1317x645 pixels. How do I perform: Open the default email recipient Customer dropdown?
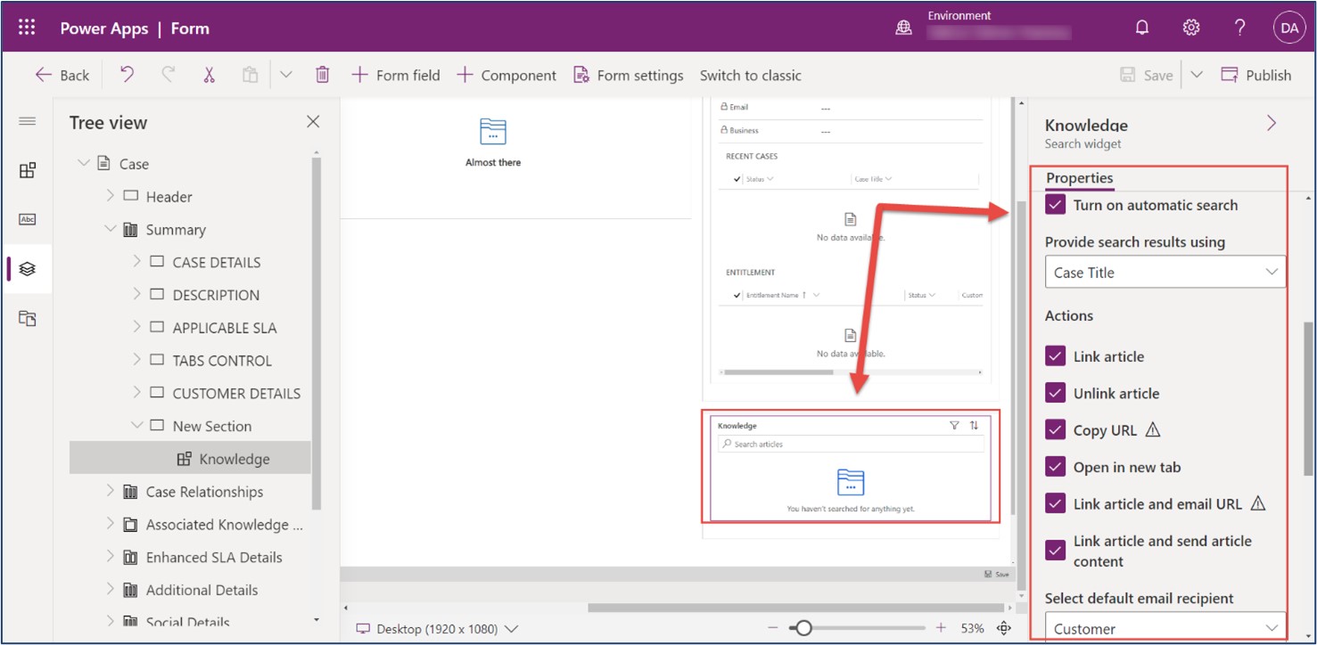click(x=1165, y=628)
